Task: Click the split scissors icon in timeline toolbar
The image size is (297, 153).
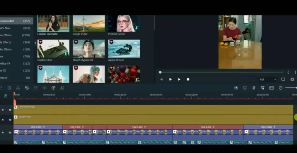Action: pyautogui.click(x=18, y=88)
